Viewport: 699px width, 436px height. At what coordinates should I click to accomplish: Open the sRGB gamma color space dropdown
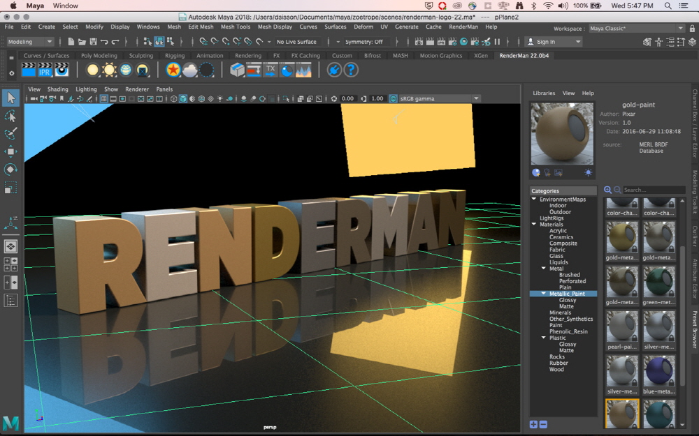434,98
